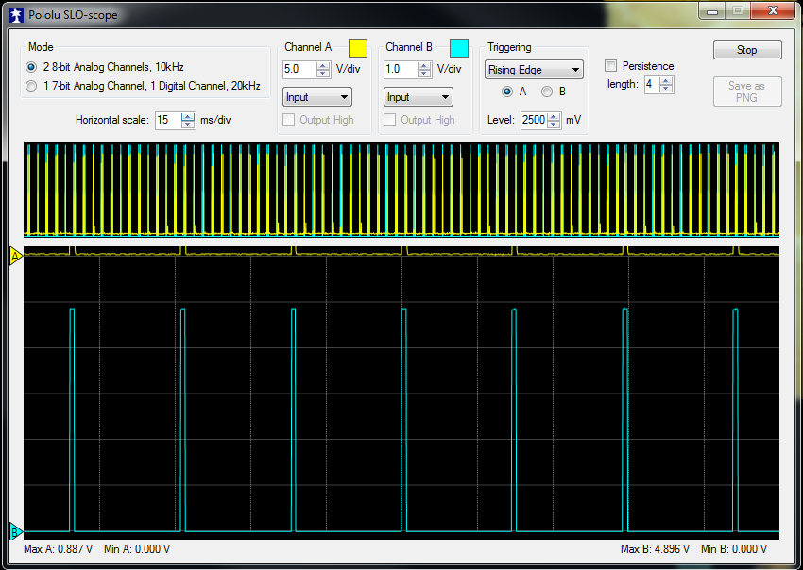Increase Persistence length with up arrow
803x570 pixels.
point(666,81)
